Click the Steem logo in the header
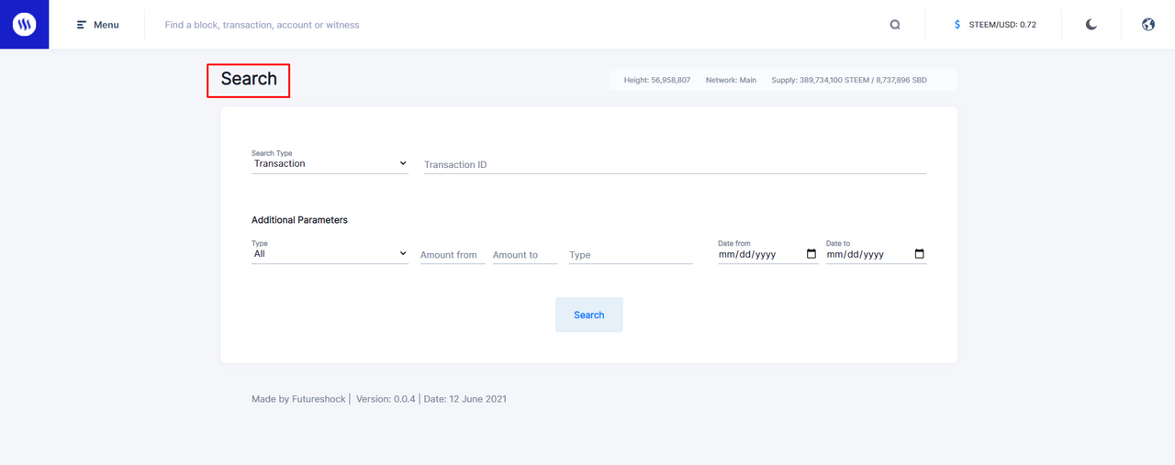 (24, 25)
